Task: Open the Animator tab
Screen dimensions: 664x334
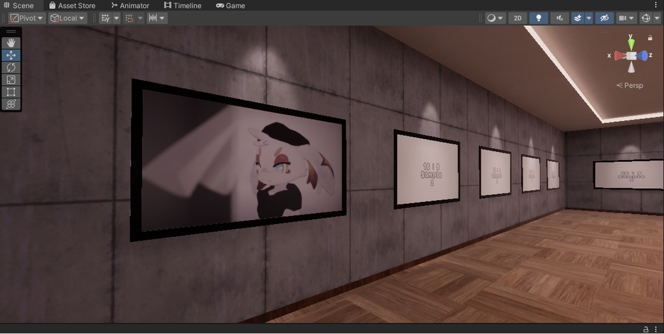Action: coord(130,5)
